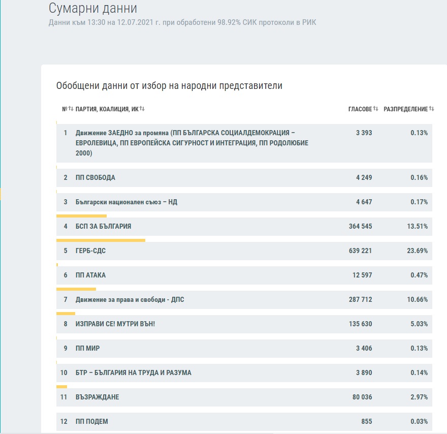Click the ПП СВОБОДА party name
The image size is (447, 434).
click(x=95, y=178)
